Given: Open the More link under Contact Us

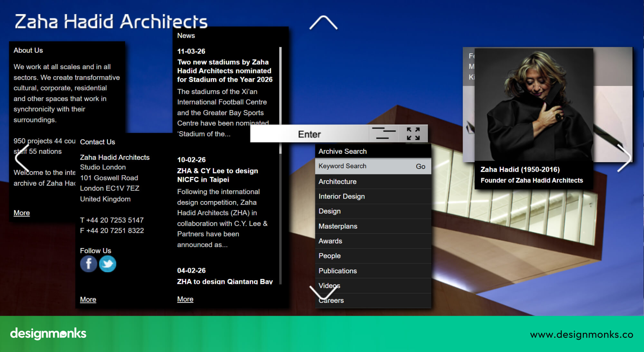Looking at the screenshot, I should coord(88,299).
